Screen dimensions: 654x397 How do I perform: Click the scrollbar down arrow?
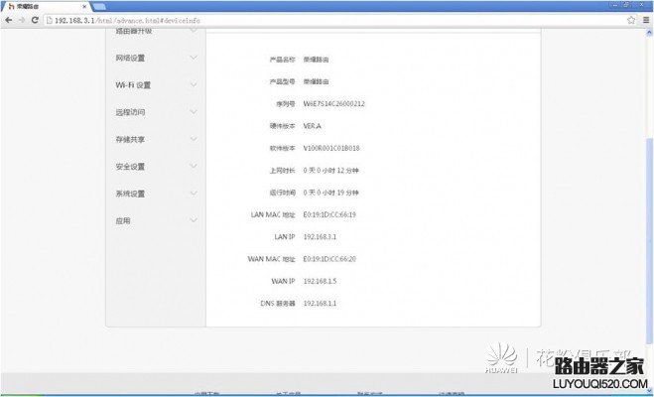(649, 390)
